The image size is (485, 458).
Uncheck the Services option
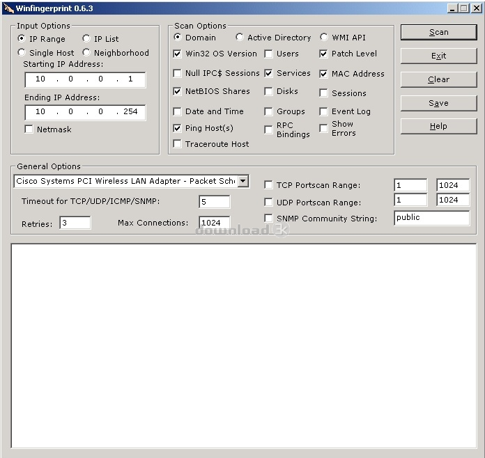pyautogui.click(x=268, y=73)
